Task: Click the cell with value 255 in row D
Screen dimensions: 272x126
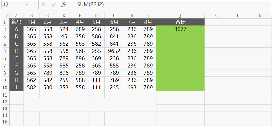Action: coord(96,51)
